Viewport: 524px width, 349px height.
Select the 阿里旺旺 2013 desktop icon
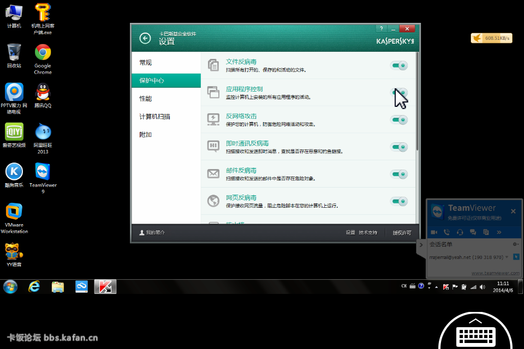click(x=43, y=139)
